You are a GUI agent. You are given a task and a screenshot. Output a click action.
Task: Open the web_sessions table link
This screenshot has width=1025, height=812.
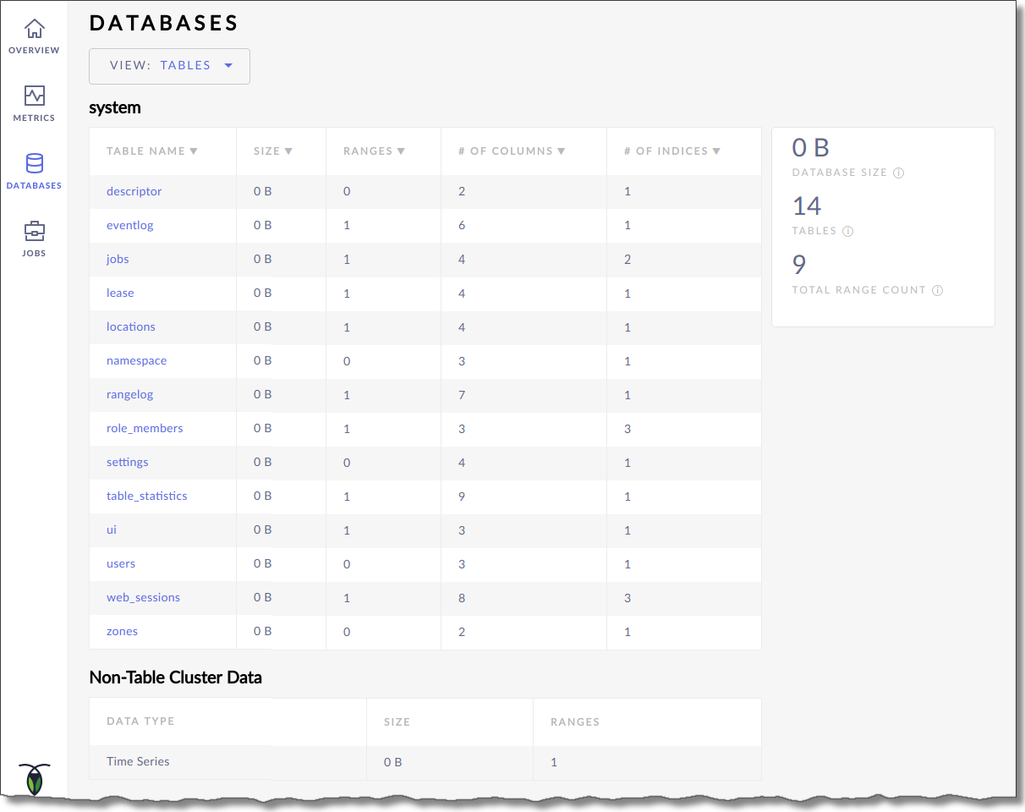[x=143, y=597]
